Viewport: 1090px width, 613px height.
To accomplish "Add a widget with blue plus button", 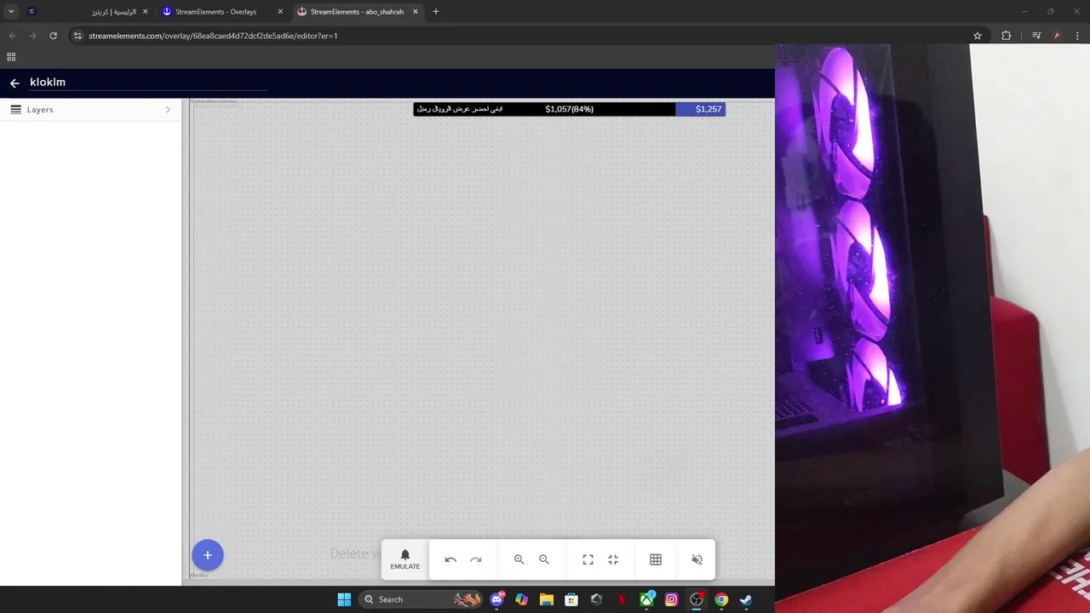I will (x=207, y=555).
